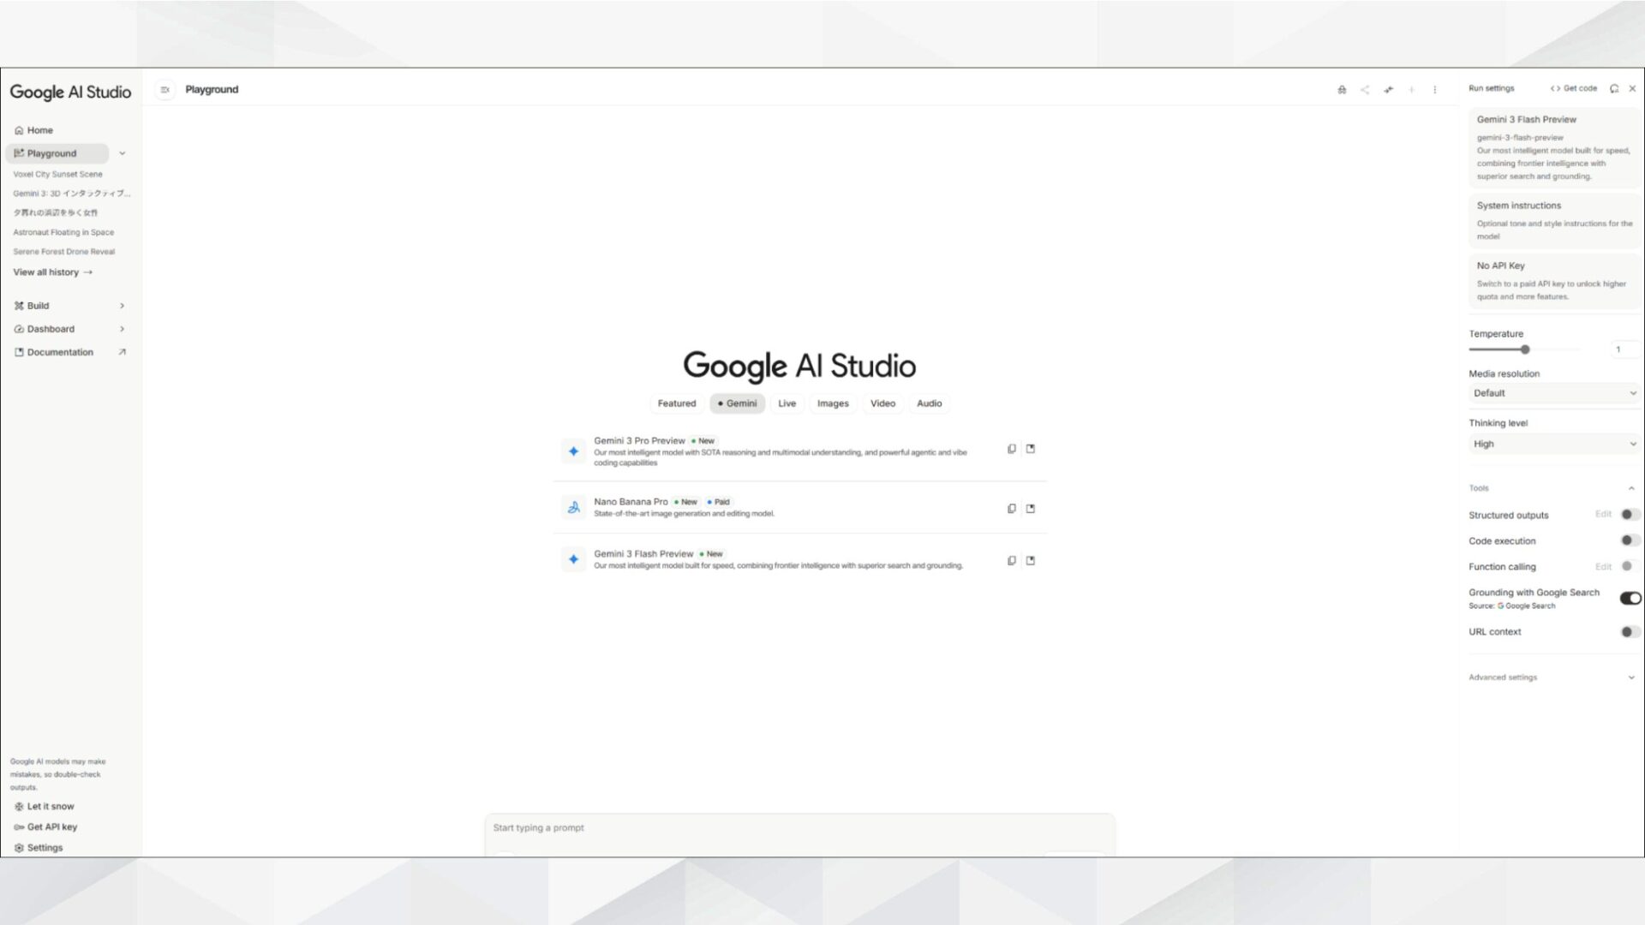Open the model comparison icon in the toolbar

(1342, 89)
